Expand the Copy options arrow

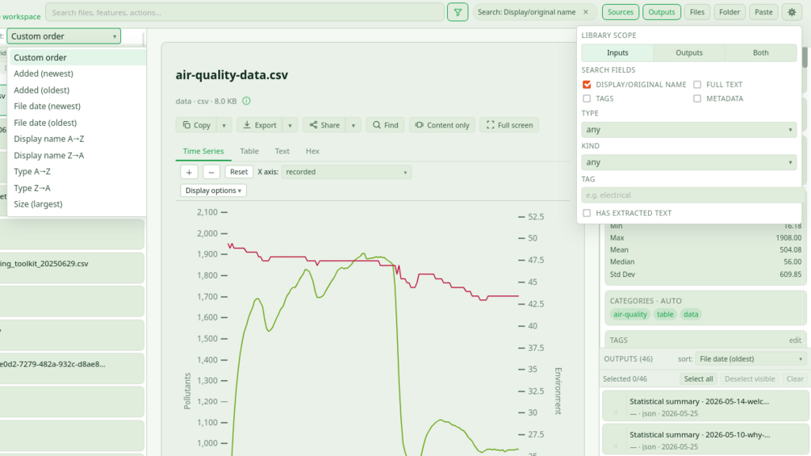click(224, 125)
